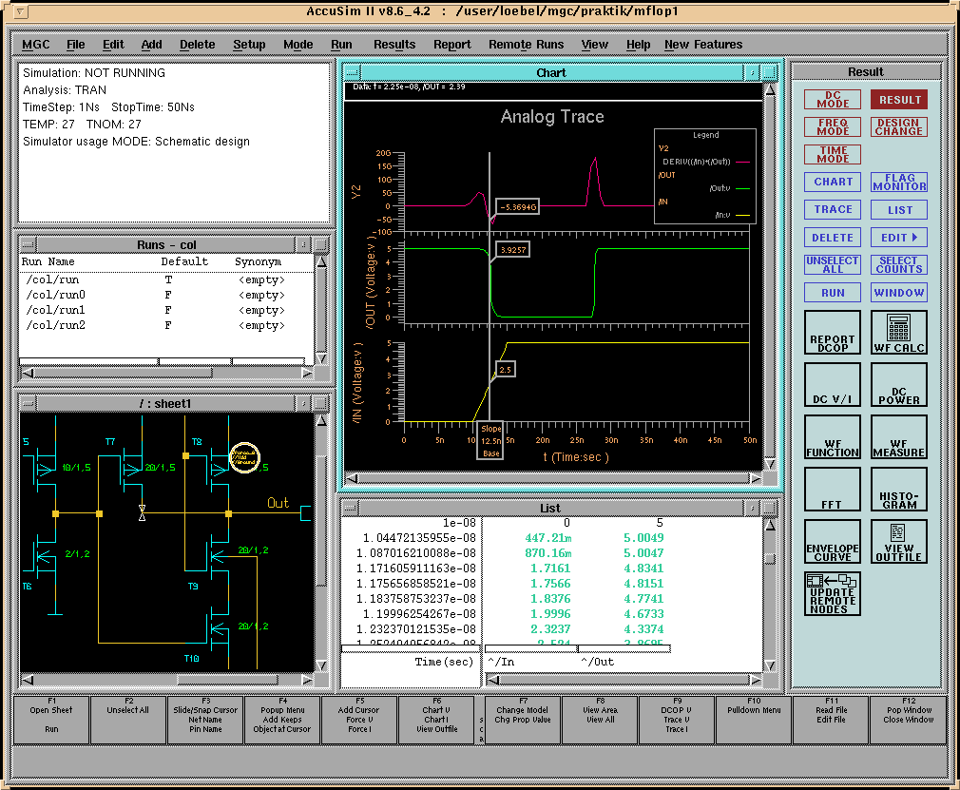The image size is (960, 790).
Task: Switch to the DESIGN CHANGE palette
Action: (x=899, y=126)
